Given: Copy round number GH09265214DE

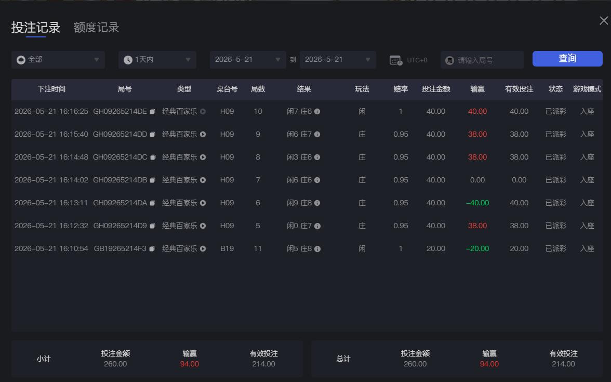Looking at the screenshot, I should click(153, 111).
